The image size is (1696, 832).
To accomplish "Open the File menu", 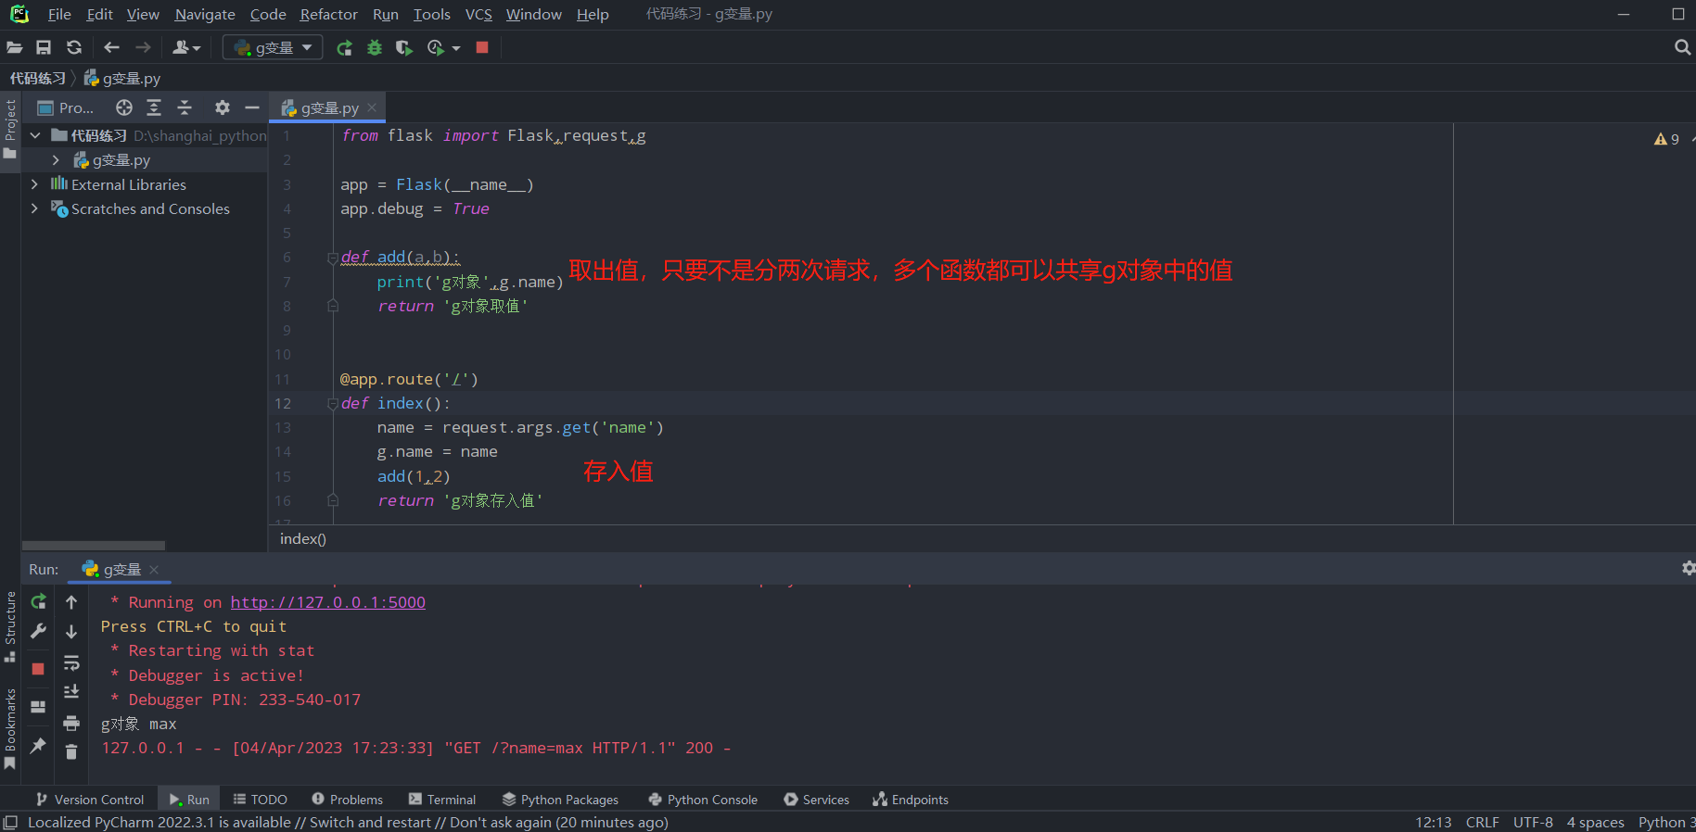I will tap(59, 14).
